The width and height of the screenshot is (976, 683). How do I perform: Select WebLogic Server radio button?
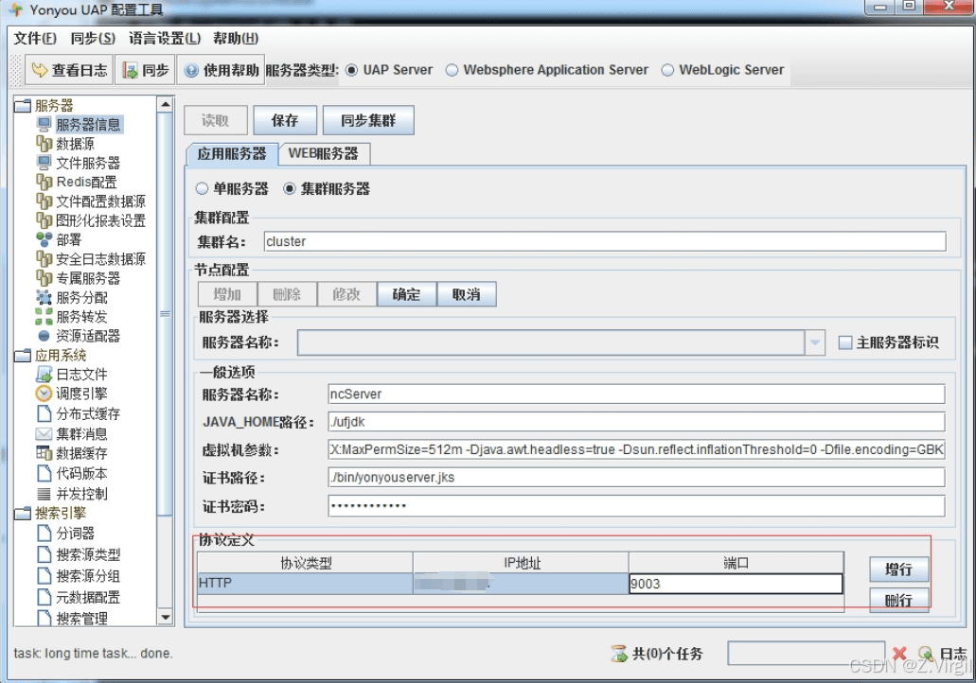(x=667, y=70)
